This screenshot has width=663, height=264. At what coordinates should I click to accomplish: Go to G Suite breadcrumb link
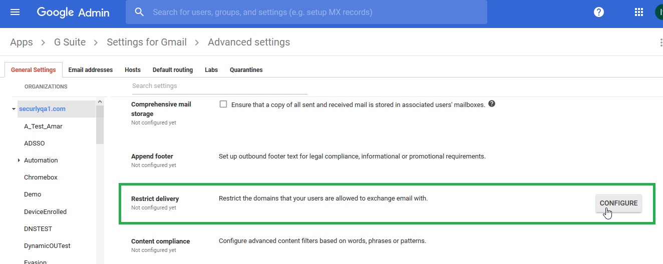pos(70,42)
